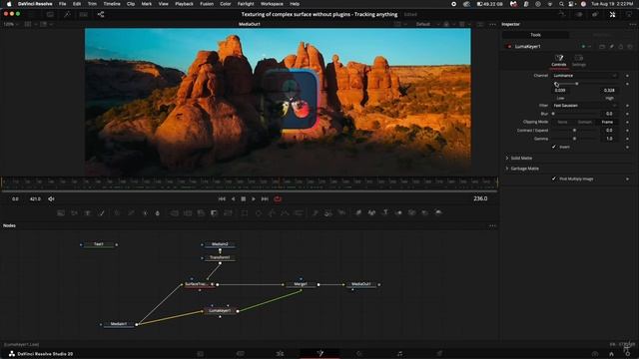Toggle the red loop playback button

(278, 199)
